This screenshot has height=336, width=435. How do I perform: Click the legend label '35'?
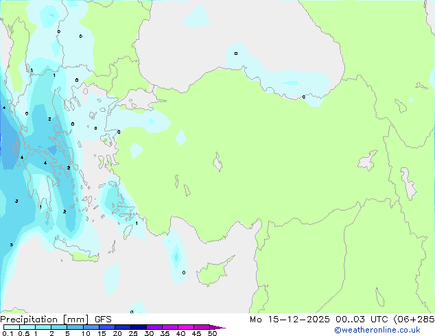click(165, 333)
